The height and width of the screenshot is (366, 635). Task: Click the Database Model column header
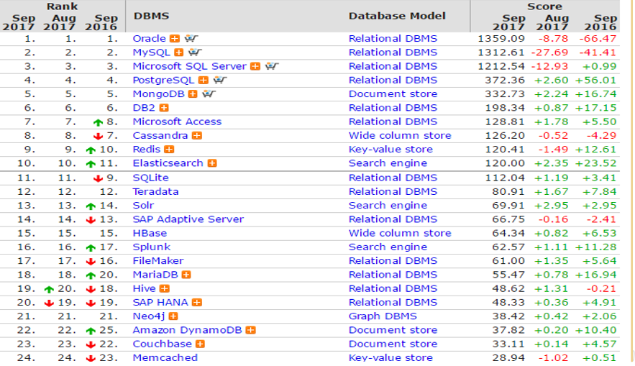click(x=397, y=16)
